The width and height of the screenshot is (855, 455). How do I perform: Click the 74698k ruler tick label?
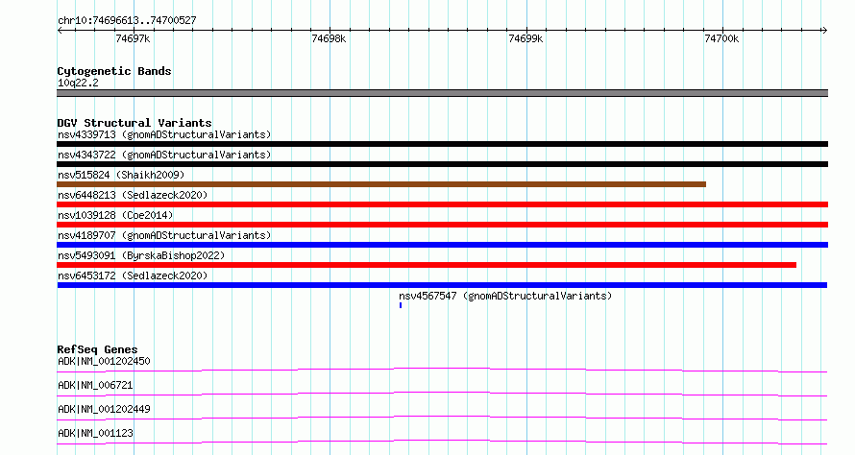tap(329, 38)
